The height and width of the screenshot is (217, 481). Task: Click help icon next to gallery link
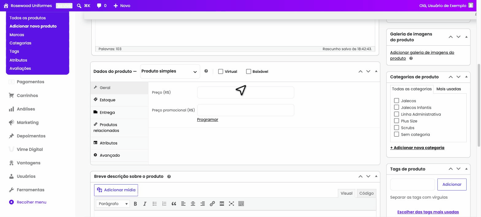pyautogui.click(x=411, y=58)
